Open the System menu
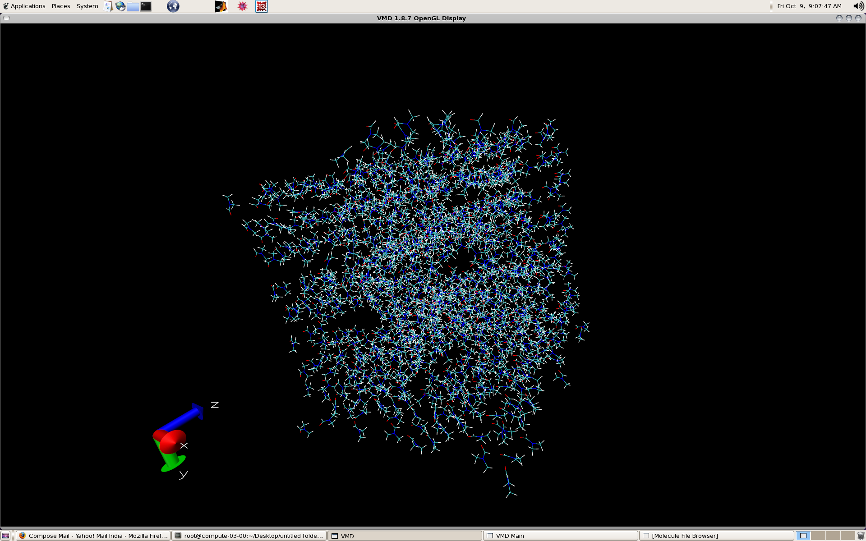The width and height of the screenshot is (866, 541). coord(87,6)
